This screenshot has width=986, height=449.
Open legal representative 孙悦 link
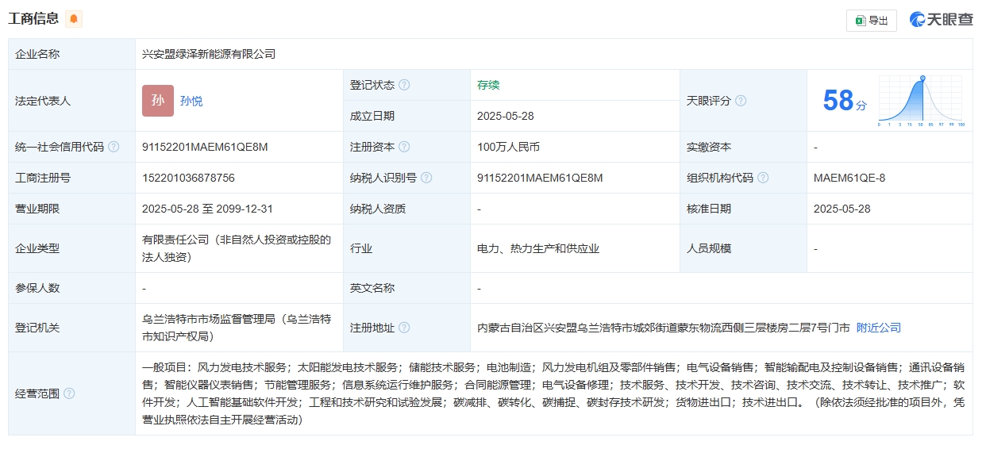(191, 101)
